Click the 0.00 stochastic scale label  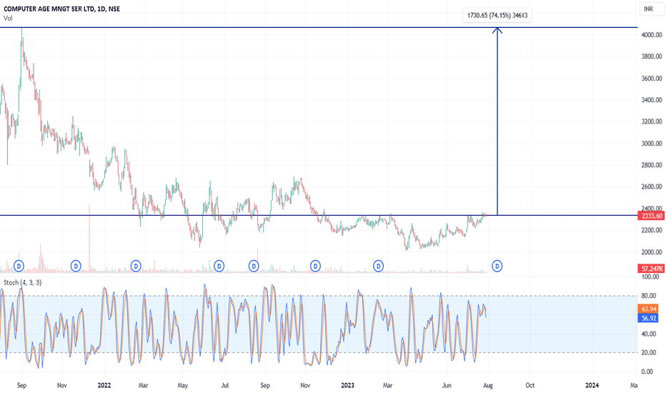pos(647,372)
